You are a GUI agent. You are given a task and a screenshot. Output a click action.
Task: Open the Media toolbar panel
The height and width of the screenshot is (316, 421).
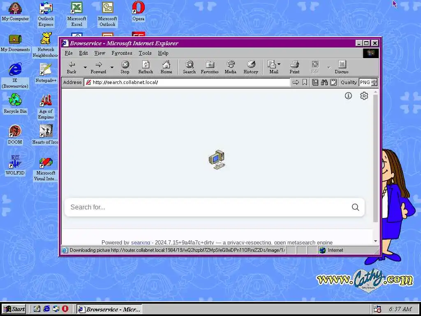click(230, 67)
